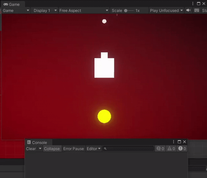Open the Play Unfocused dropdown
The height and width of the screenshot is (178, 207).
pos(166,11)
